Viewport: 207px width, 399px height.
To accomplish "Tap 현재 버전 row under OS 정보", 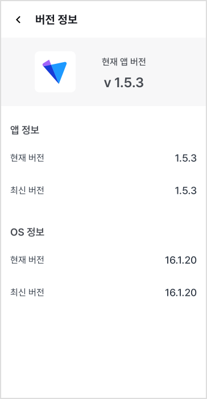I will pyautogui.click(x=103, y=260).
